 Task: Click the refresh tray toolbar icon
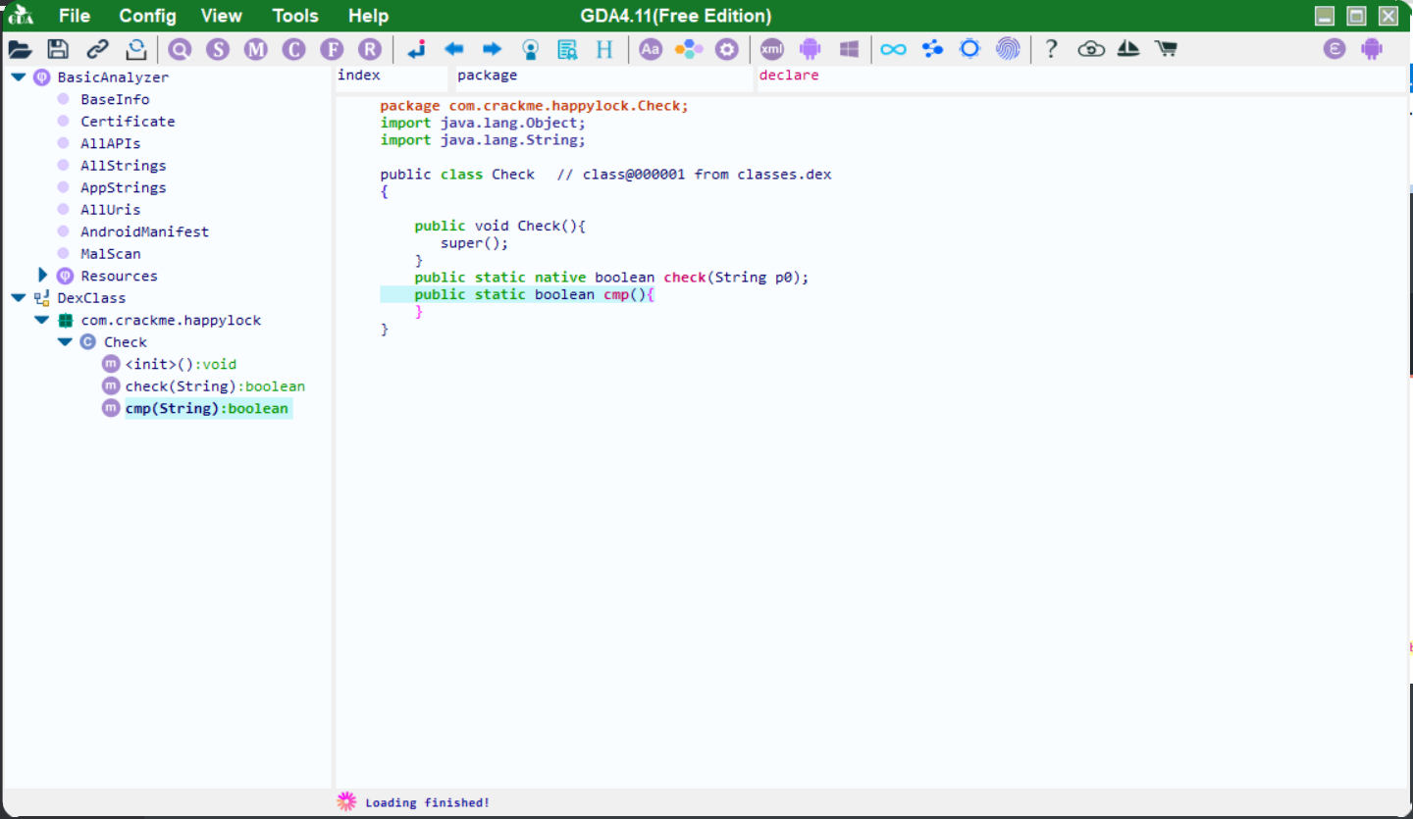tap(136, 49)
